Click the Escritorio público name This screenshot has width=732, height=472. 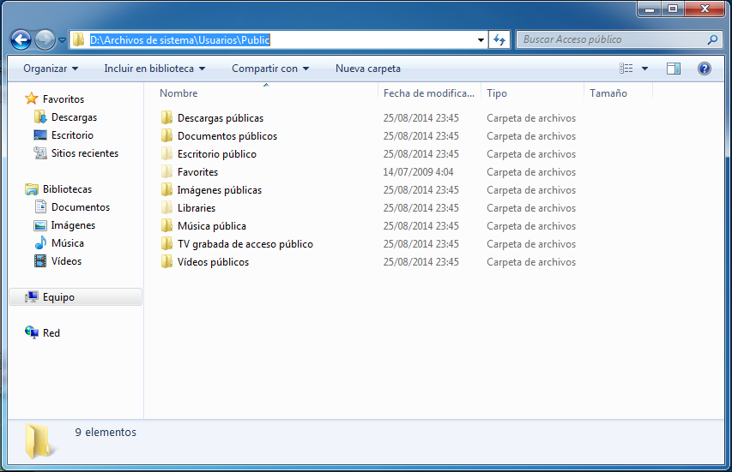(x=216, y=154)
